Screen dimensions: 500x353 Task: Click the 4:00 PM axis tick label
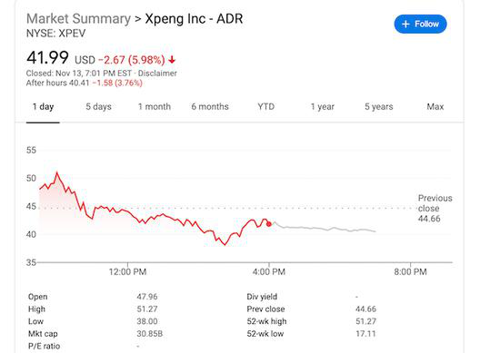[269, 272]
